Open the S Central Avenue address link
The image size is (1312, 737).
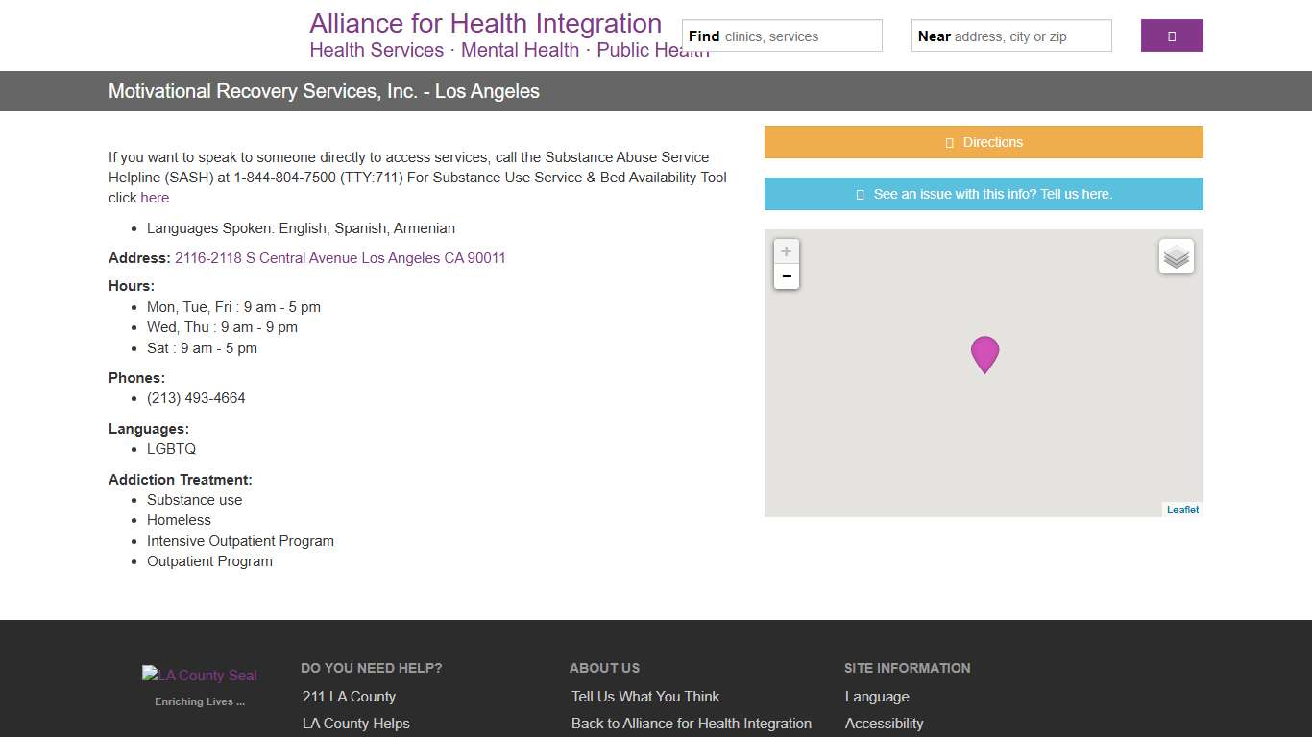[x=340, y=258]
